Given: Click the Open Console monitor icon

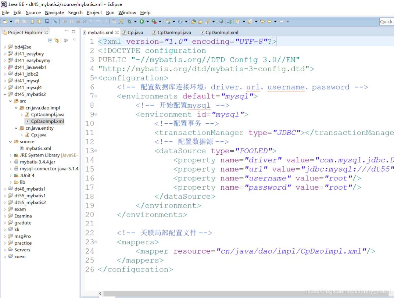Looking at the screenshot, I should (x=47, y=22).
